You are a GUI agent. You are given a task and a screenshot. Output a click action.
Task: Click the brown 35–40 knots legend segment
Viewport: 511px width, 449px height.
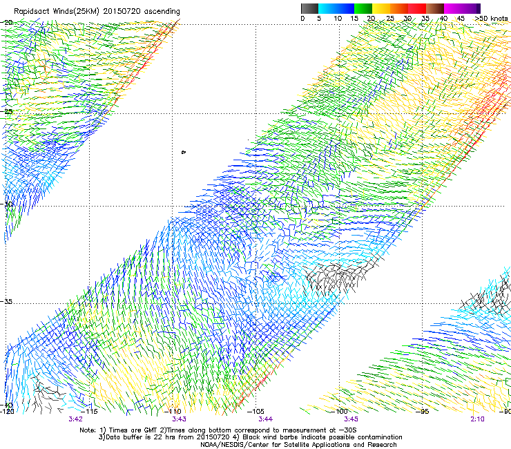(435, 8)
